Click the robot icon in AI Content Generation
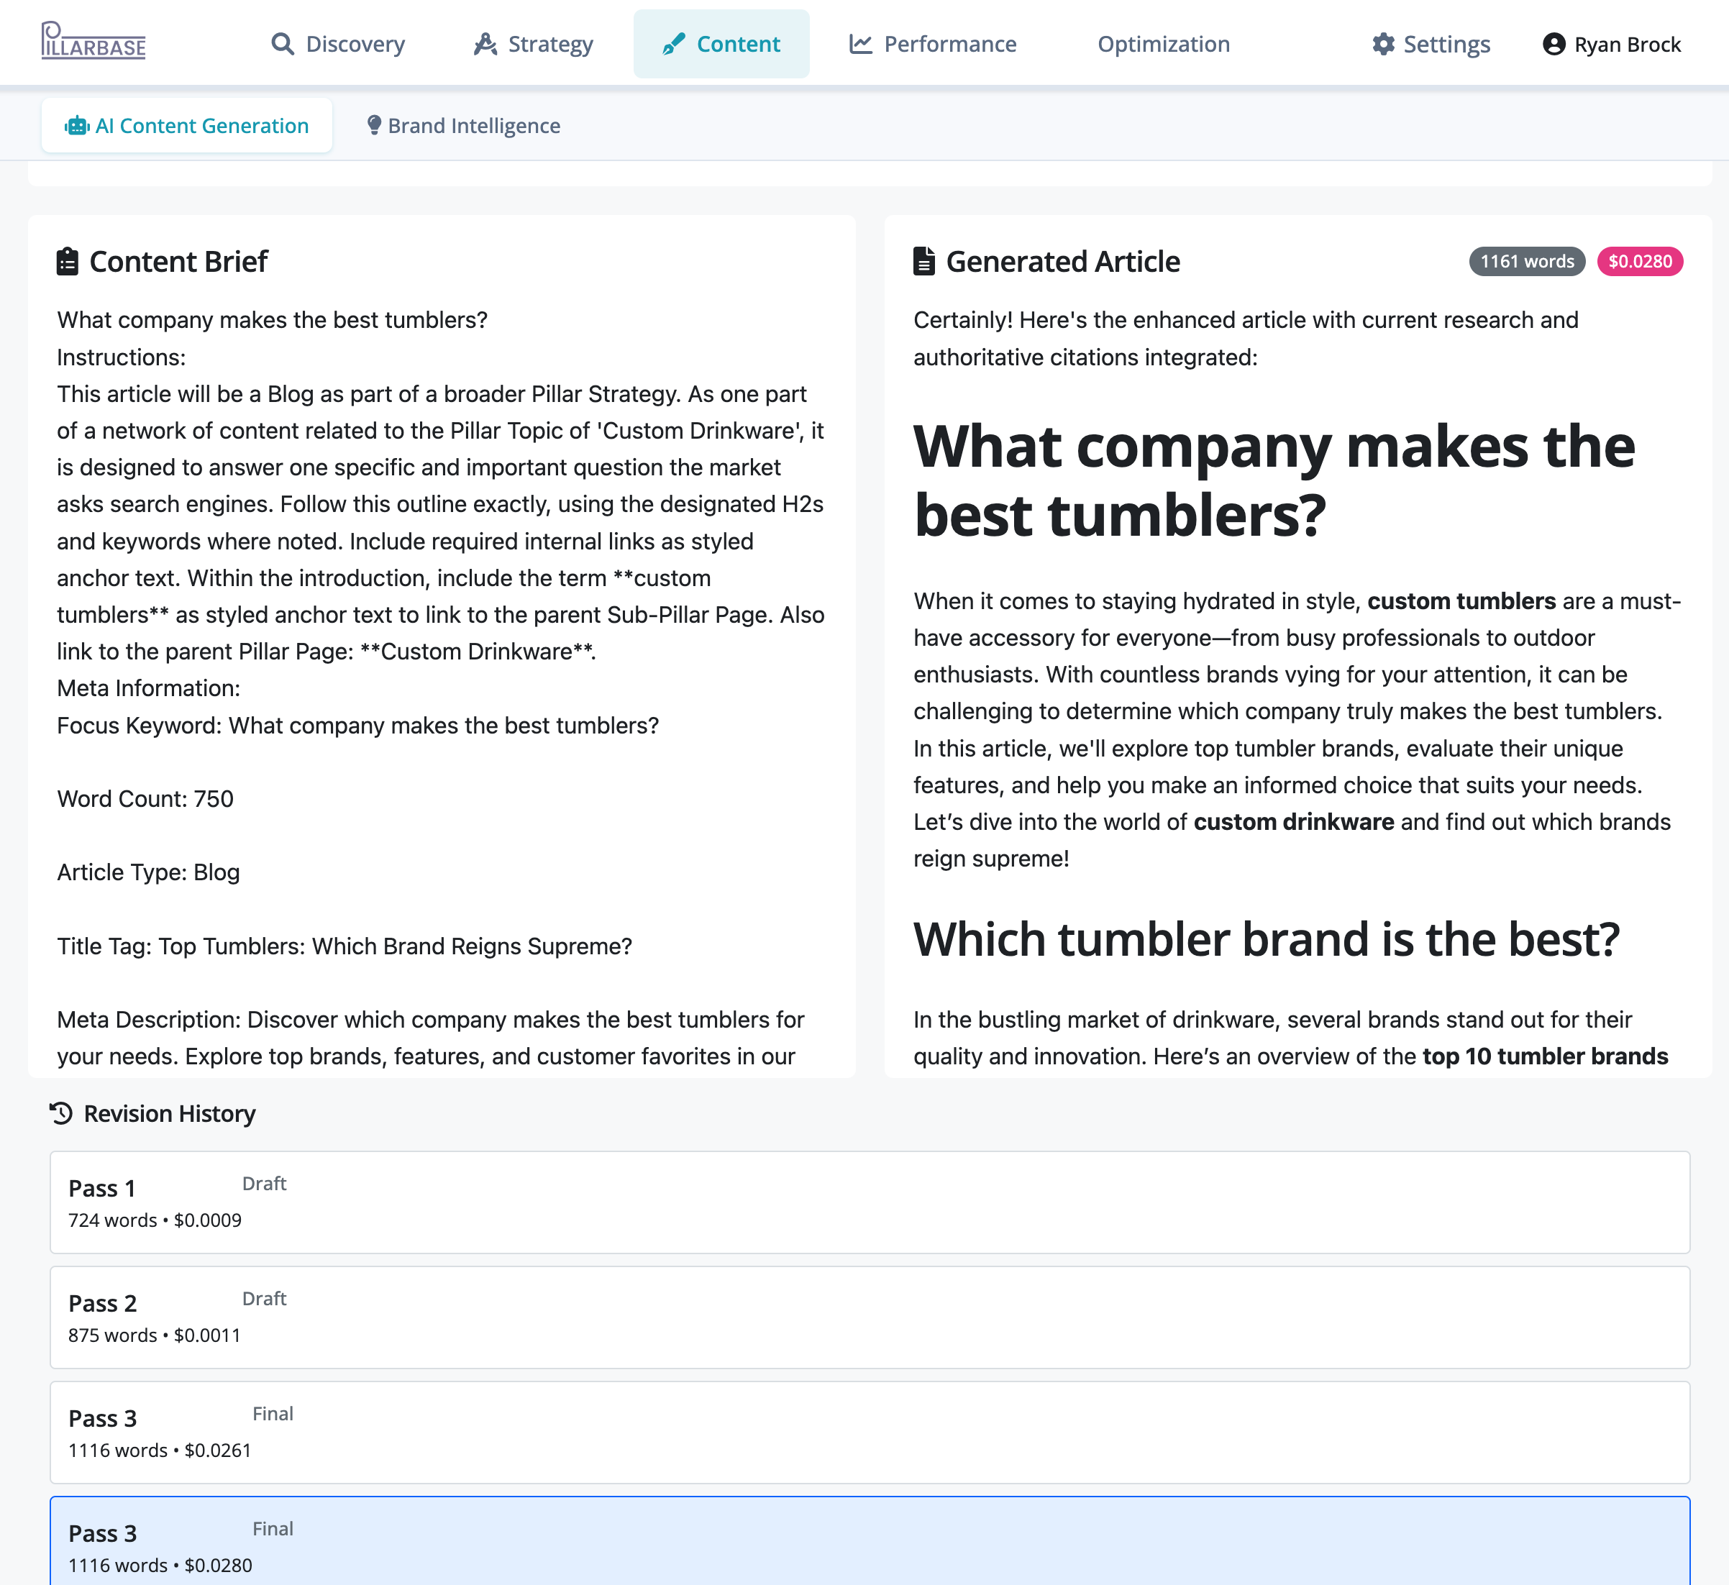The image size is (1729, 1585). click(x=77, y=126)
